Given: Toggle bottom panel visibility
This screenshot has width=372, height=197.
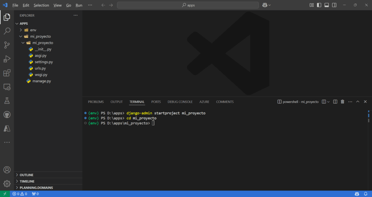Looking at the screenshot, I should tap(327, 5).
